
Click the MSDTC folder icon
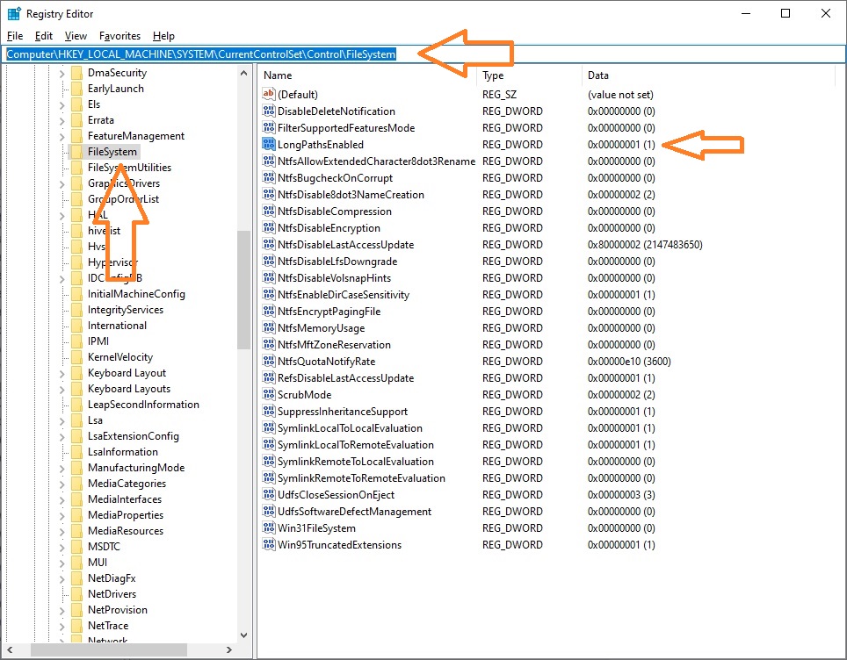[x=76, y=547]
